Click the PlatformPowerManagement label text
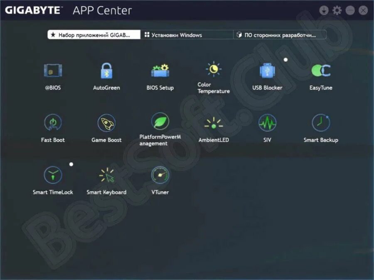This screenshot has width=374, height=280. (160, 140)
